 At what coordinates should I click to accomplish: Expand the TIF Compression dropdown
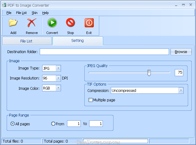[x=181, y=90]
